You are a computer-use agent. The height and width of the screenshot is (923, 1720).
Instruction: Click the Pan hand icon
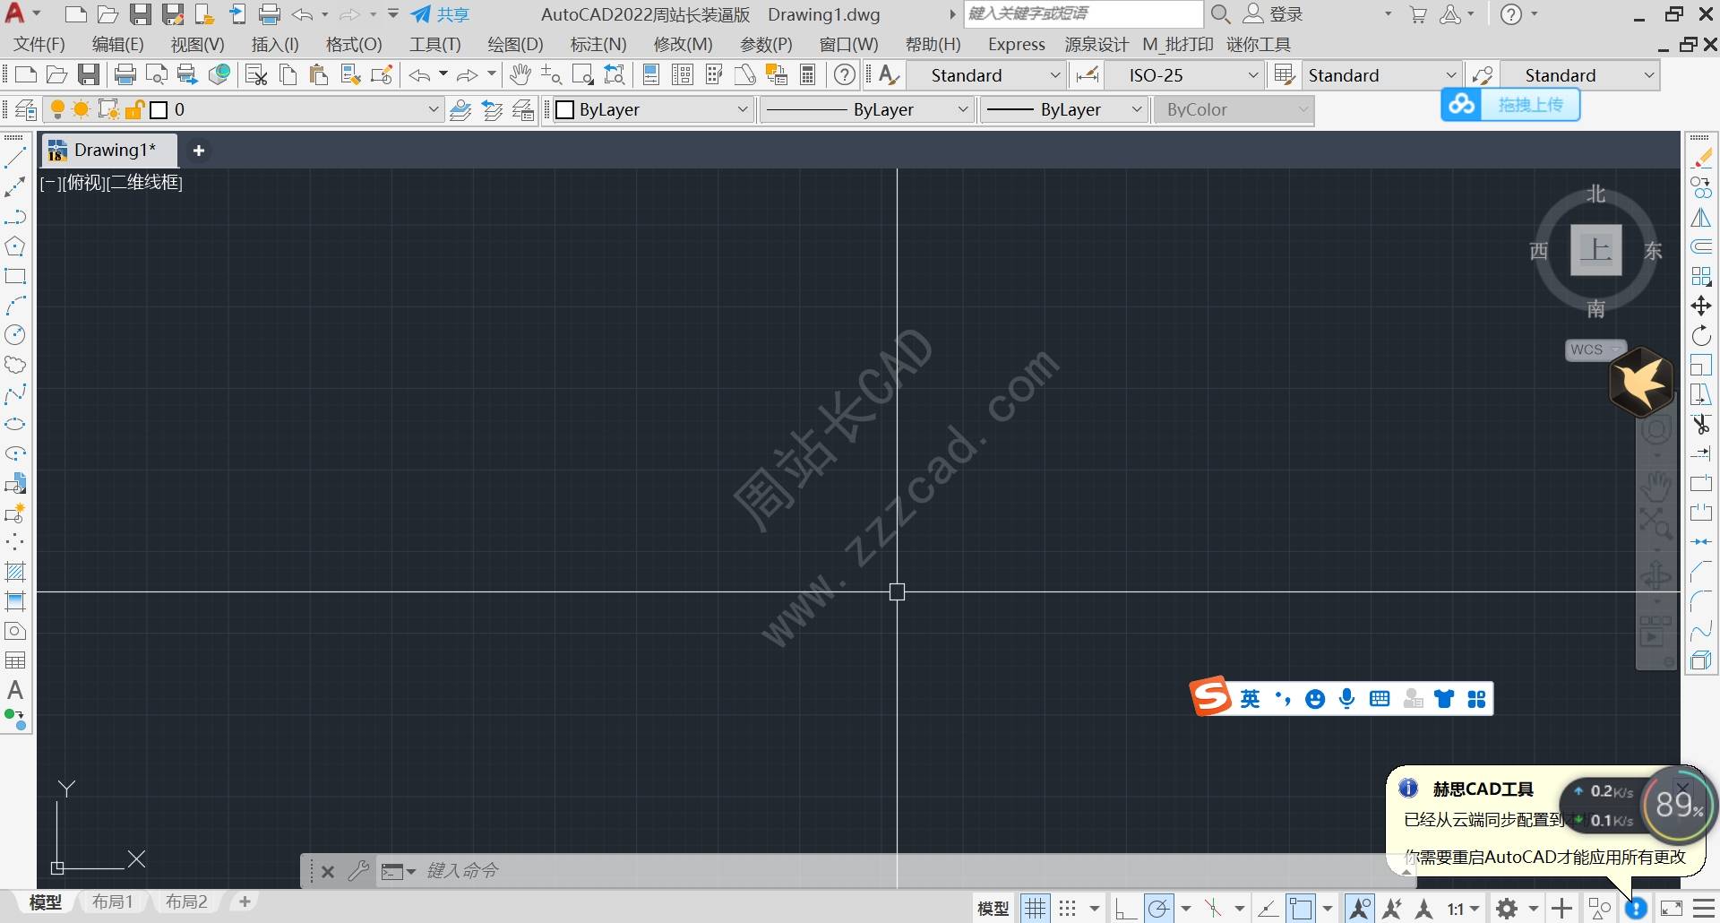520,75
